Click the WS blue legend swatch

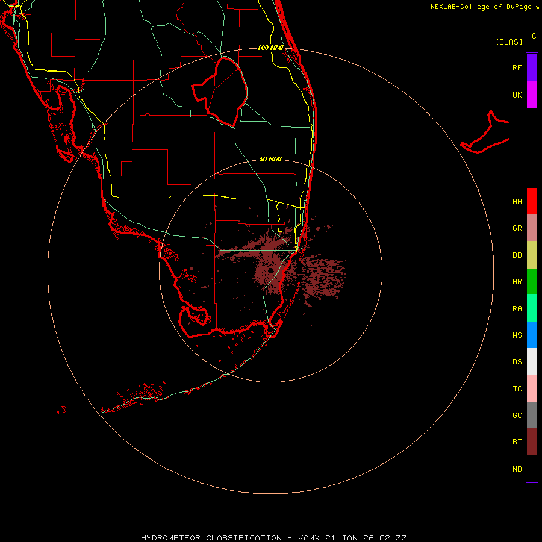[532, 335]
